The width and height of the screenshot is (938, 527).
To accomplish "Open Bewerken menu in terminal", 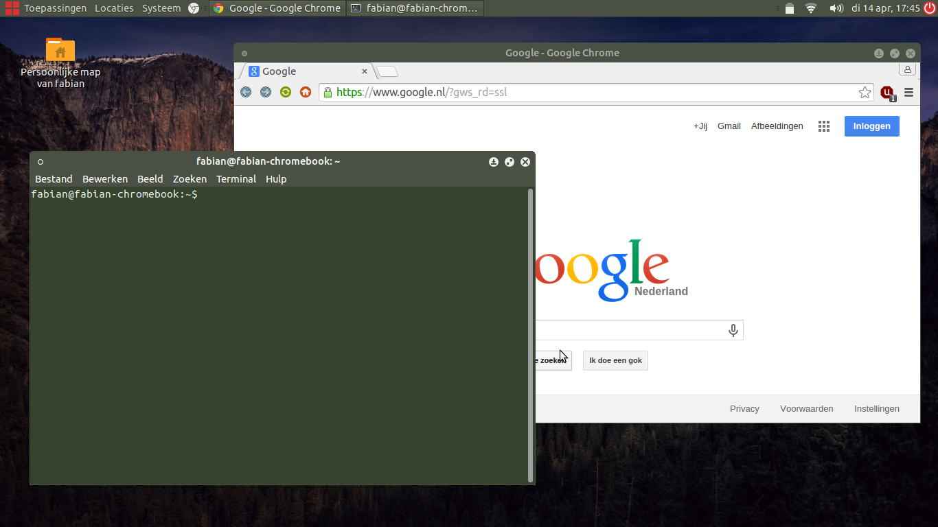I will [x=105, y=179].
